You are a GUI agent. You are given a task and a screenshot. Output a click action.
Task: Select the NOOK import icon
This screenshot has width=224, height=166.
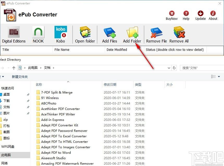(x=38, y=33)
